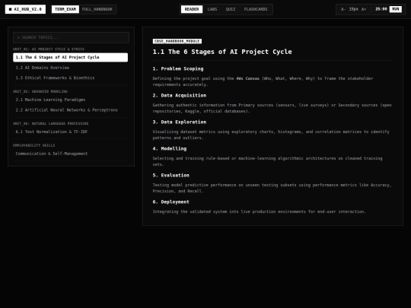Screen dimensions: 411x308
Task: Click the paragraph starting with Testing model predictive
Action: 272,188
